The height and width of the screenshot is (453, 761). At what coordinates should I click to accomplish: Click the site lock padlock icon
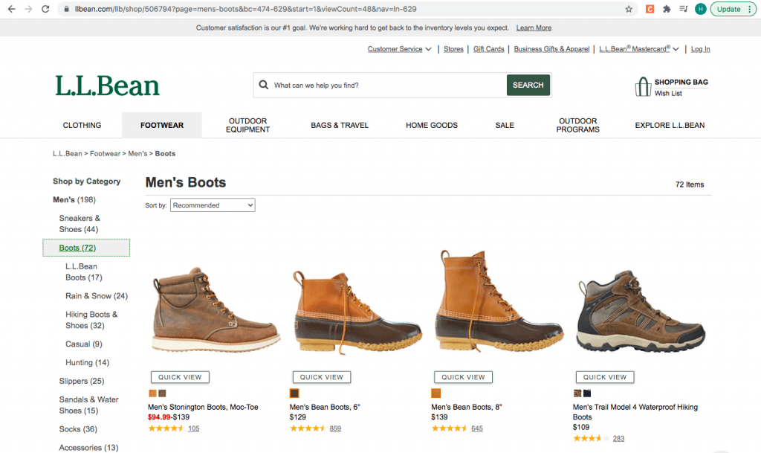66,9
